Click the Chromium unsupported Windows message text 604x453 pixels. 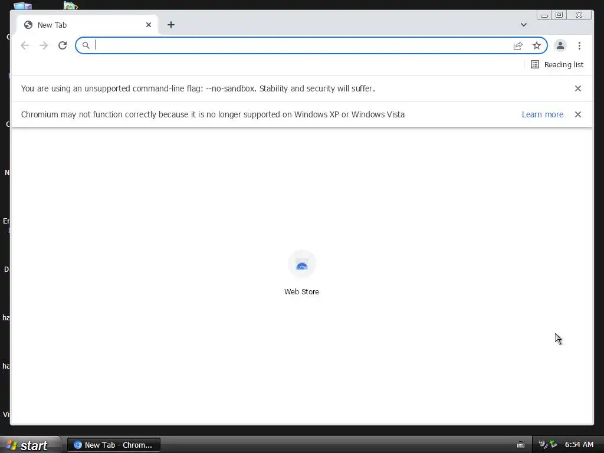(212, 114)
